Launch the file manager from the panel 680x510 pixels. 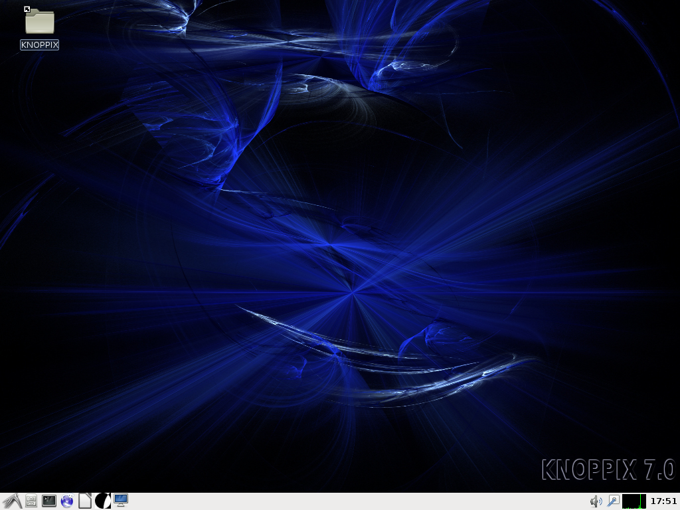[x=31, y=501]
